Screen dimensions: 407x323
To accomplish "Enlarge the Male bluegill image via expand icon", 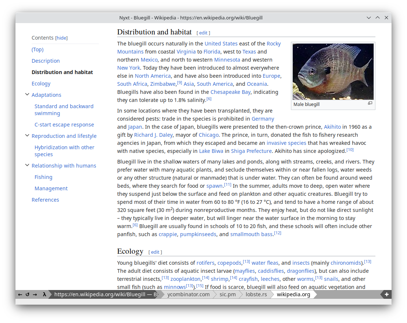I will coord(370,103).
